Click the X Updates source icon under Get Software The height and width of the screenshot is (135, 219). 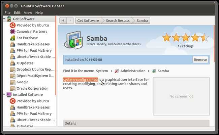[x=12, y=63]
